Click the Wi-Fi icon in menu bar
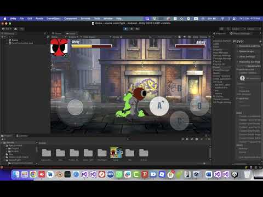Image resolution: width=263 pixels, height=197 pixels. [x=222, y=19]
